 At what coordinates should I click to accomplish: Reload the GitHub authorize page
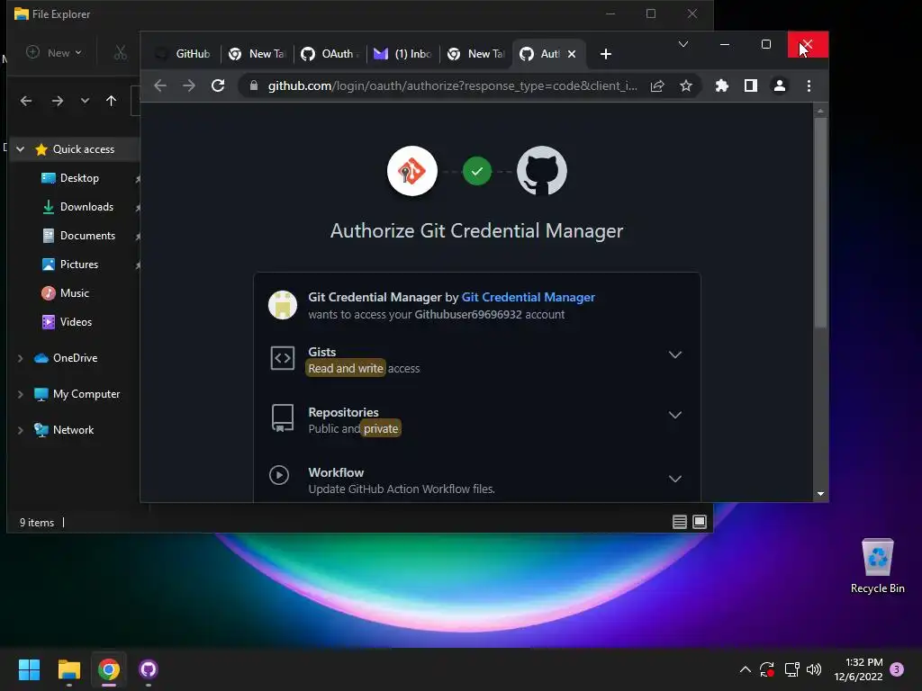(x=218, y=85)
